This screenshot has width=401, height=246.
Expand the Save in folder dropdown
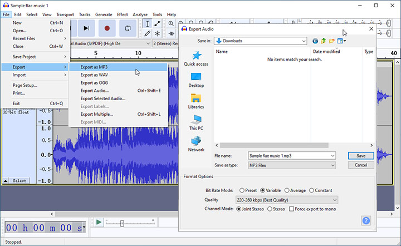260,41
